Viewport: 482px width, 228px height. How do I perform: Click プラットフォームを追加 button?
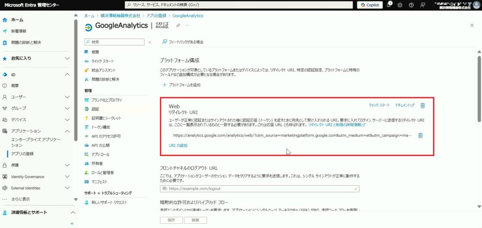[x=182, y=85]
